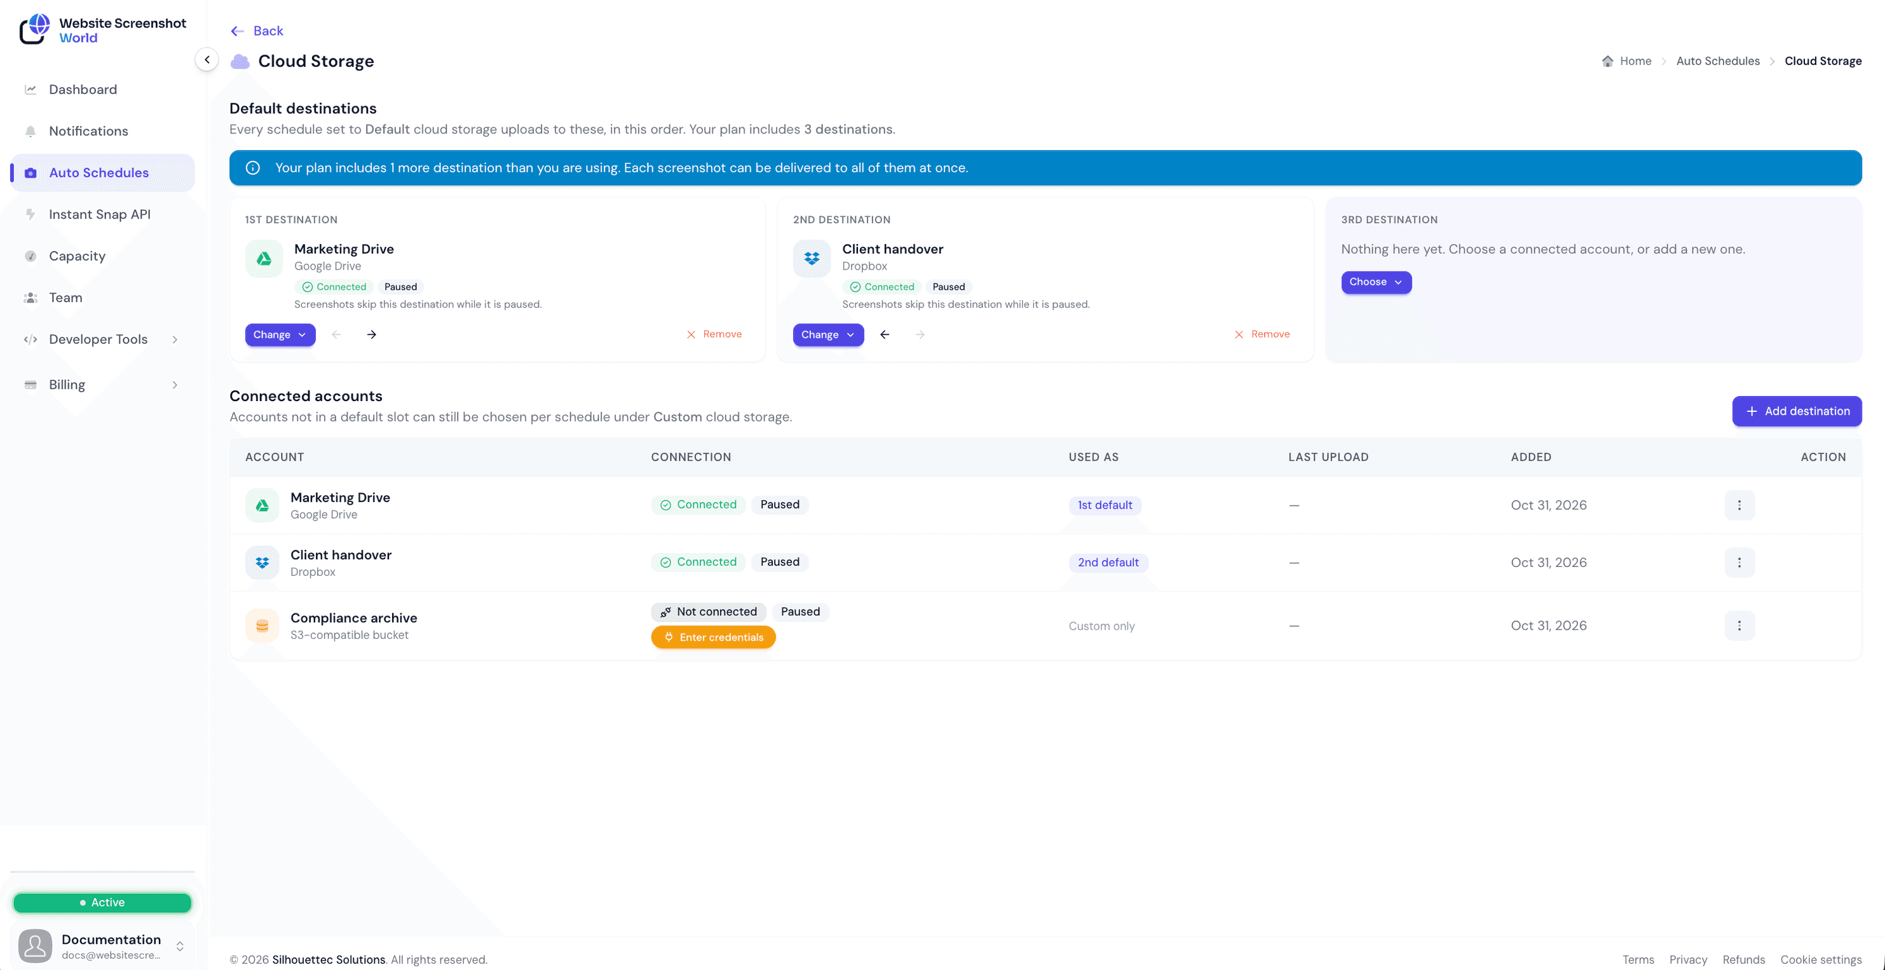Go Back using the top link

[257, 31]
